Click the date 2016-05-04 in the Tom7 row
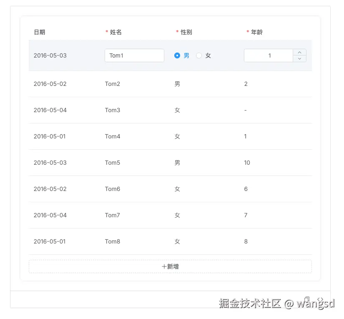344x319 pixels. coord(50,215)
